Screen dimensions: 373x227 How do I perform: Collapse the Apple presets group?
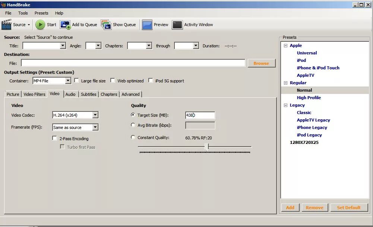click(x=285, y=46)
